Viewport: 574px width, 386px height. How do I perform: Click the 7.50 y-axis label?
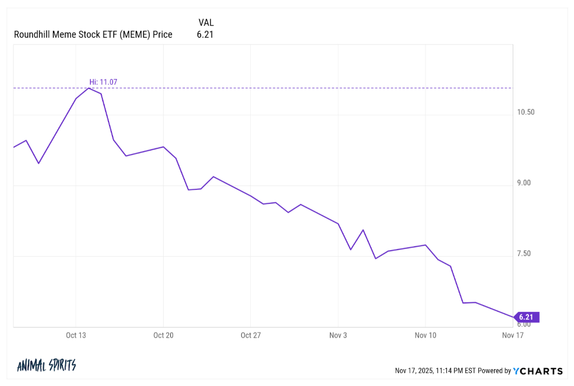click(x=524, y=253)
